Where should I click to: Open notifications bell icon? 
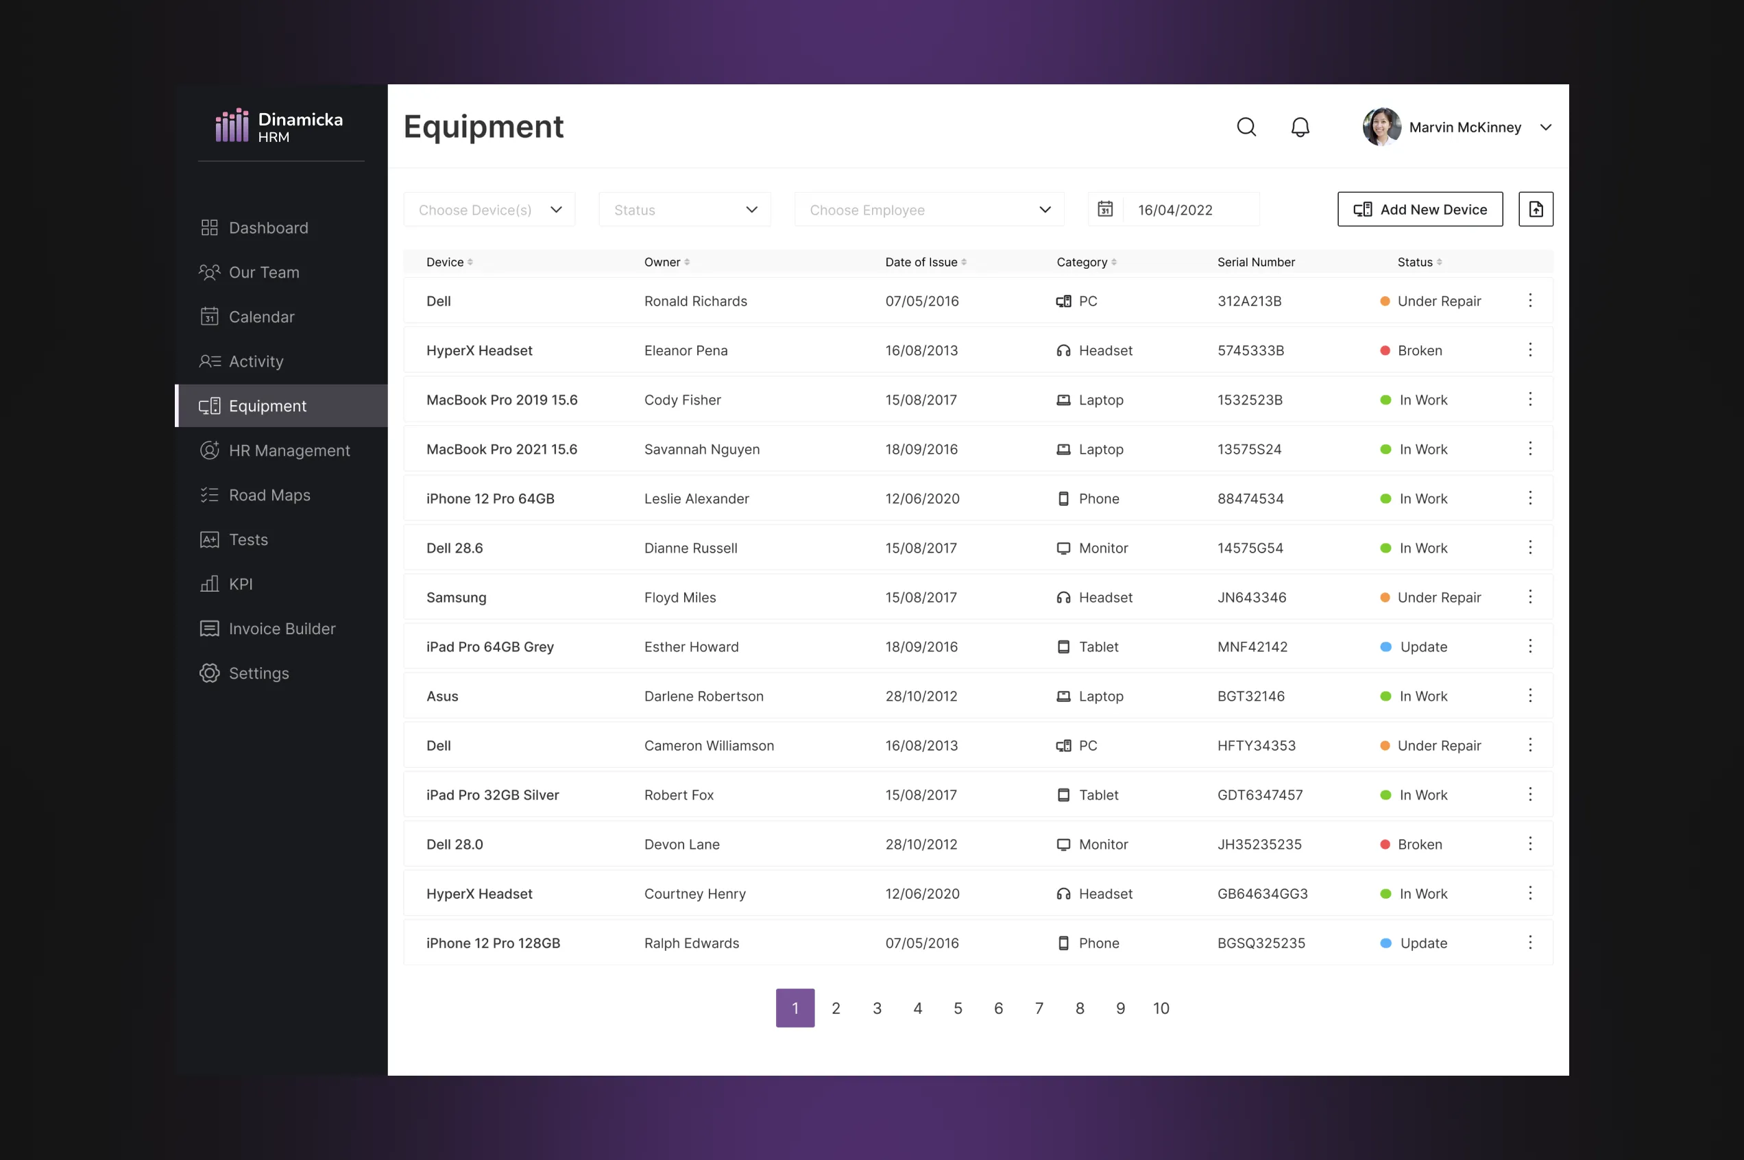click(1300, 128)
